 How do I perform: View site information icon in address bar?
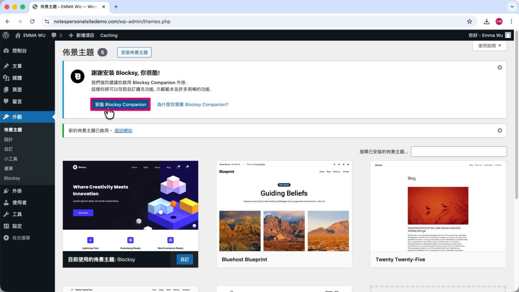(47, 21)
